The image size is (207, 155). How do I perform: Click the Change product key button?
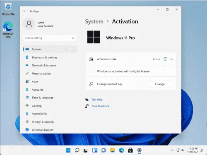pos(160,84)
